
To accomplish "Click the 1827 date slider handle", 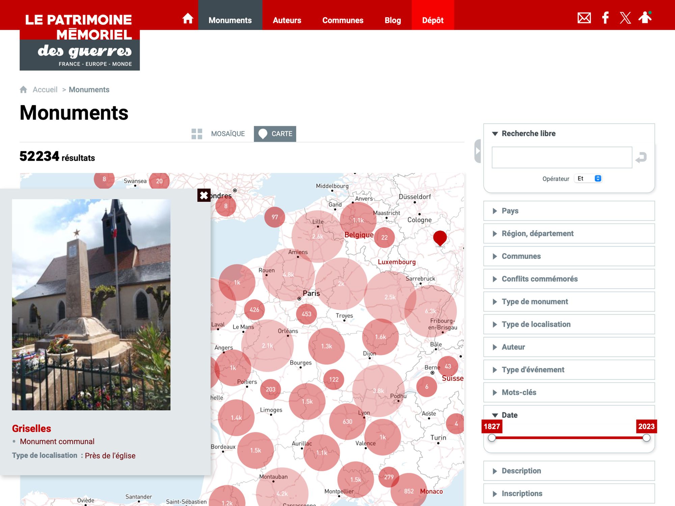I will (492, 438).
